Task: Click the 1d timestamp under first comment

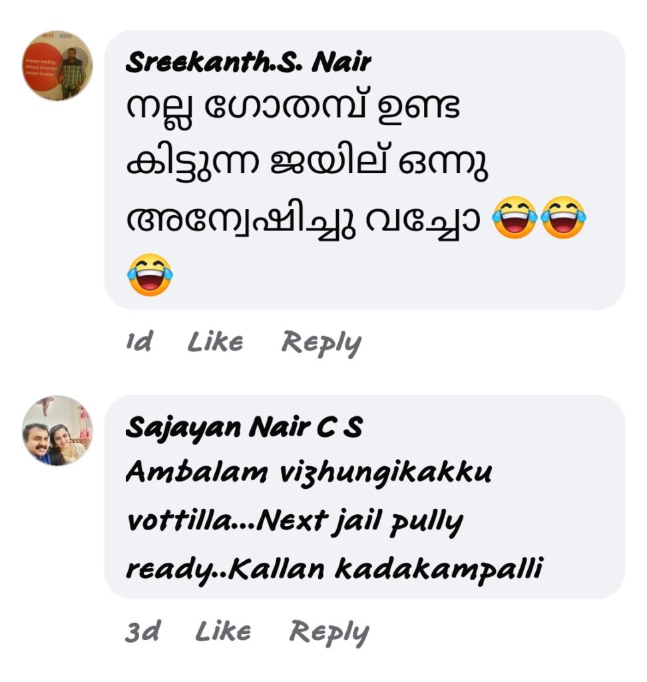Action: [x=139, y=342]
